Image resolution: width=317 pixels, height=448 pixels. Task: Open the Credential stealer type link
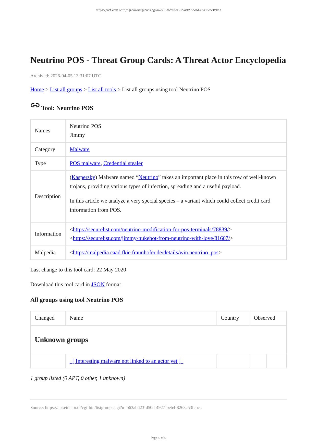(x=123, y=163)
